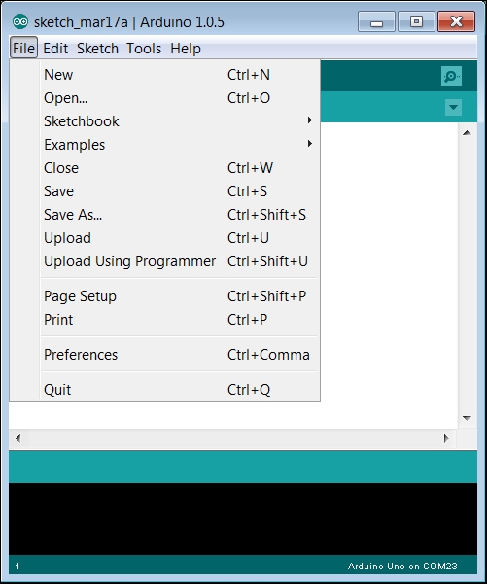Click the tab dropdown arrow icon

click(x=453, y=107)
